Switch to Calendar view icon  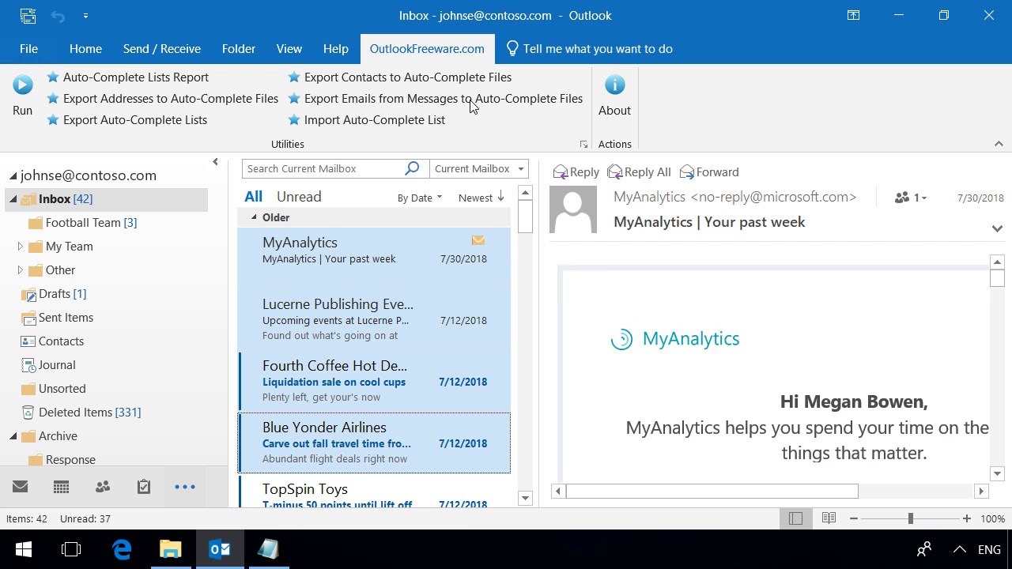click(x=61, y=487)
